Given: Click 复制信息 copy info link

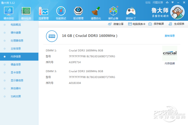Looking at the screenshot, I should click(x=170, y=36).
